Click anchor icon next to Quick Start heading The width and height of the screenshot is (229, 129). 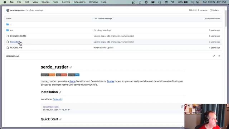60,119
